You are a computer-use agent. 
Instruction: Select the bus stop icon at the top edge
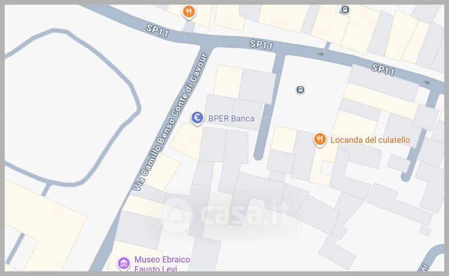click(x=345, y=10)
